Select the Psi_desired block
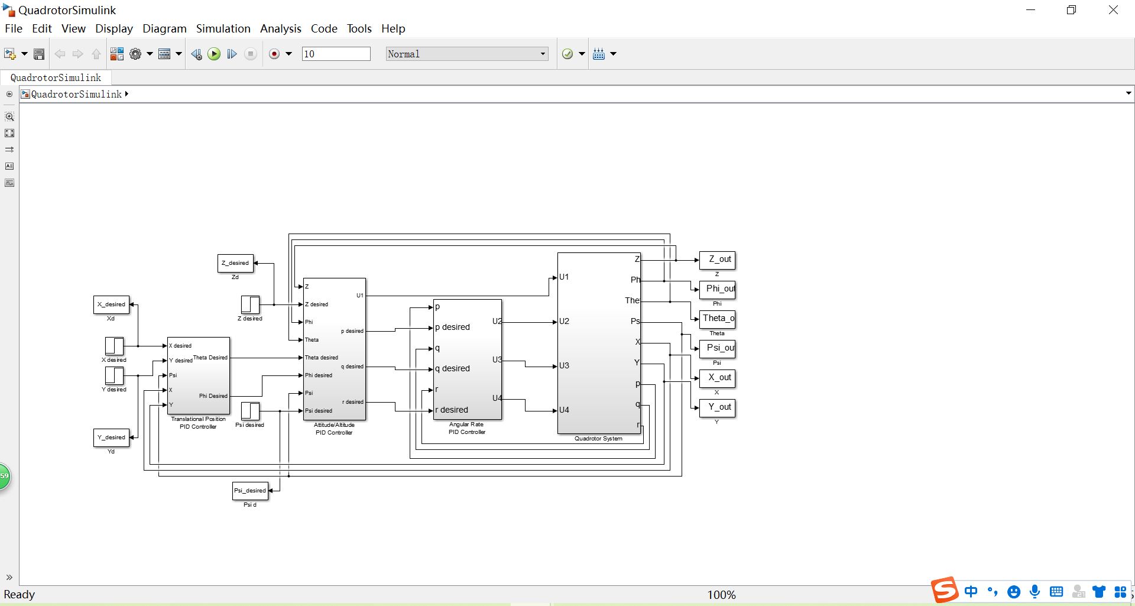 tap(250, 491)
